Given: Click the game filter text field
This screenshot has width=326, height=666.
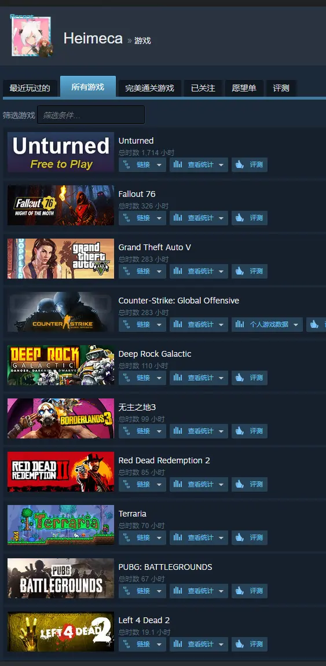Looking at the screenshot, I should click(x=91, y=115).
